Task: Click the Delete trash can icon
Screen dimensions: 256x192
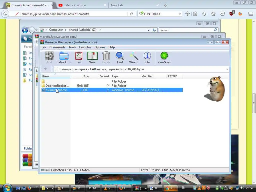Action: click(x=106, y=57)
